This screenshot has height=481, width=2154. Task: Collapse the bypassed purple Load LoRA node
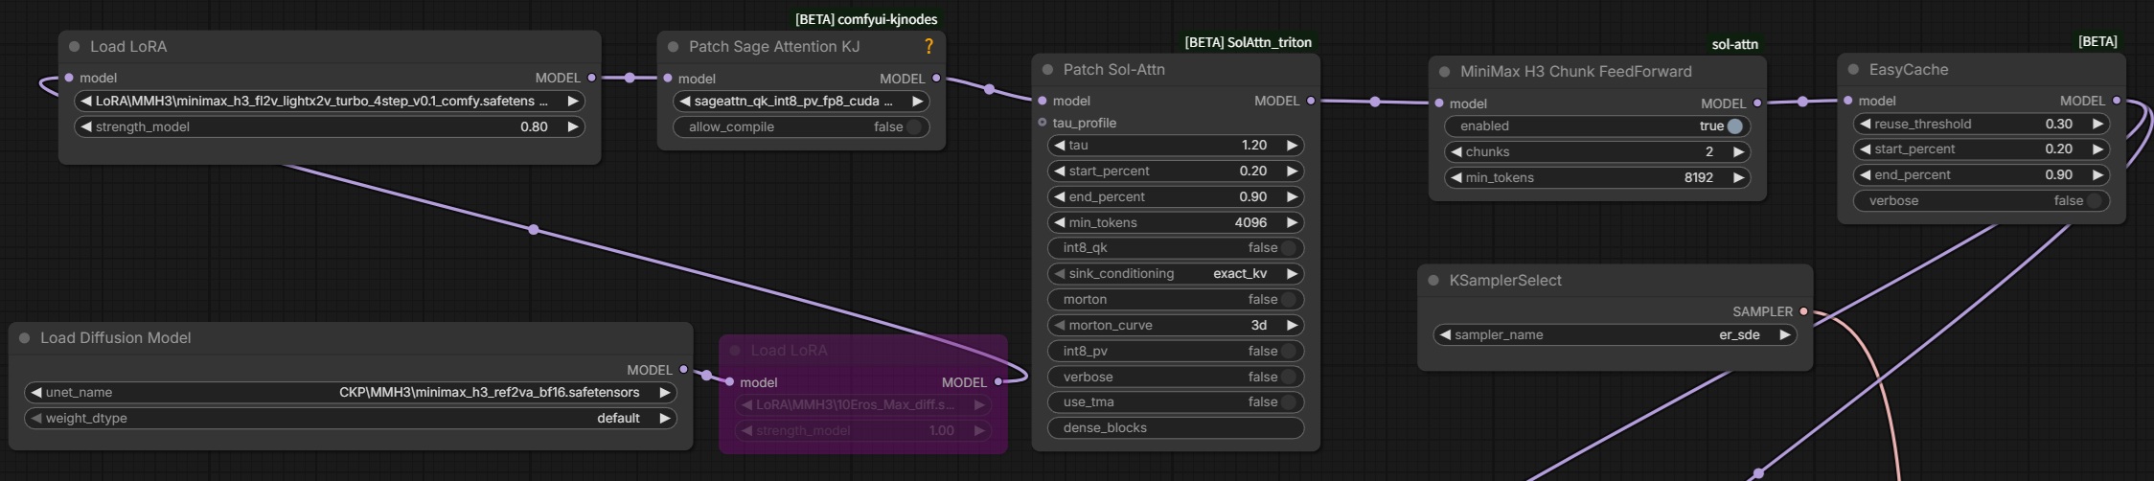coord(735,350)
